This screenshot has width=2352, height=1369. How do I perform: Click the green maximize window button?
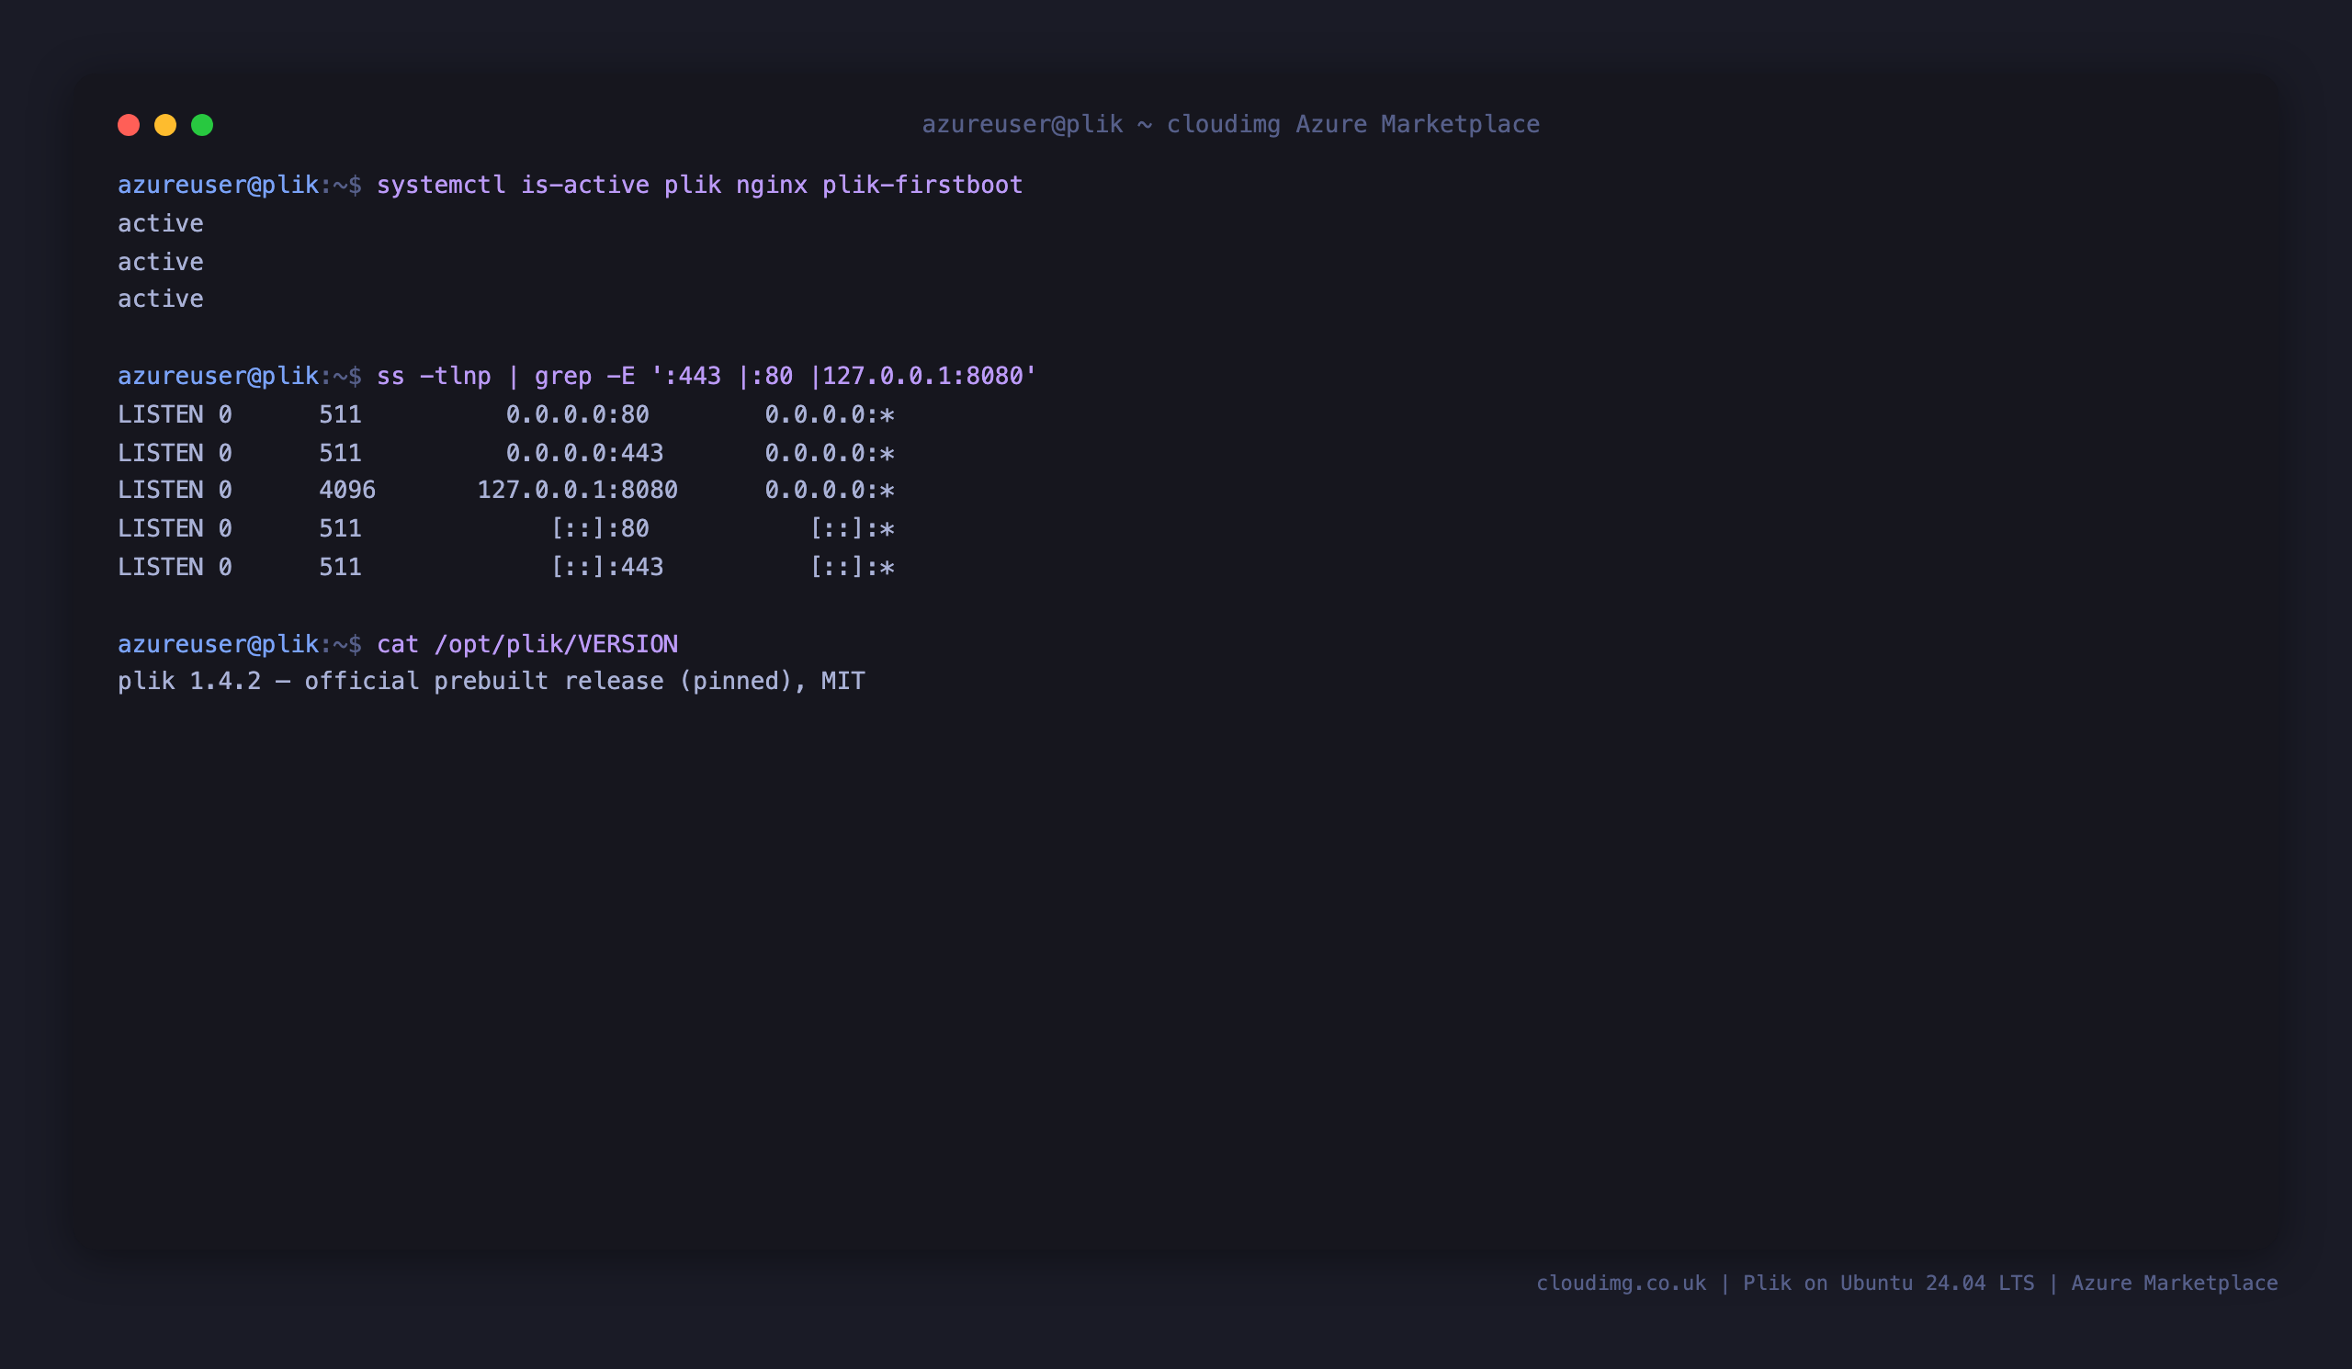pos(202,125)
